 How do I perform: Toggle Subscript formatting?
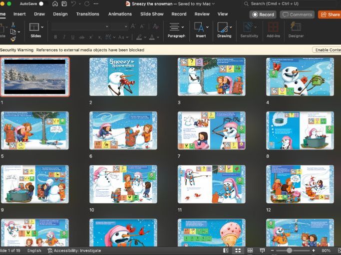click(x=99, y=37)
